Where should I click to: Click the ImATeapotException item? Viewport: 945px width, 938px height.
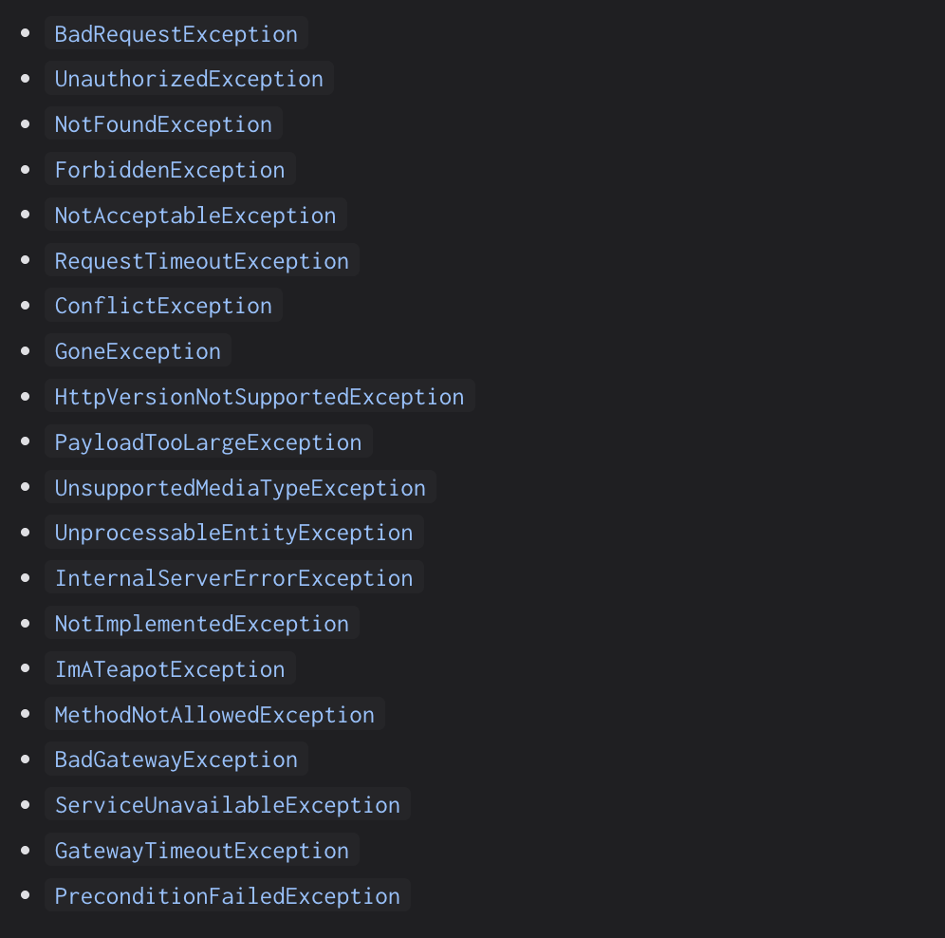pyautogui.click(x=170, y=669)
